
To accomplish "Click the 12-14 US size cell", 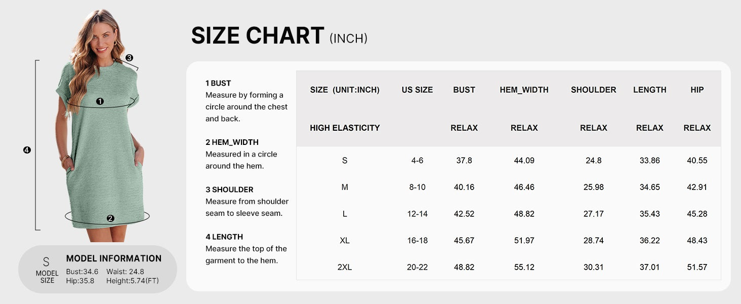I will pyautogui.click(x=417, y=214).
